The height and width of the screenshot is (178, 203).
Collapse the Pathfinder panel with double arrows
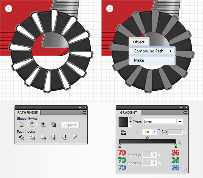[80, 108]
